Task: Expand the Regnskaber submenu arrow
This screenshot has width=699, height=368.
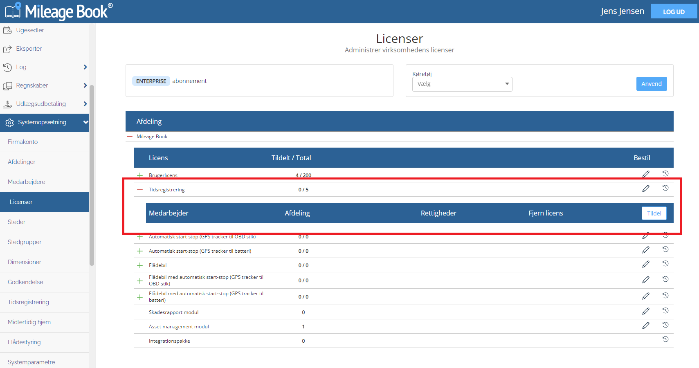Action: 85,85
